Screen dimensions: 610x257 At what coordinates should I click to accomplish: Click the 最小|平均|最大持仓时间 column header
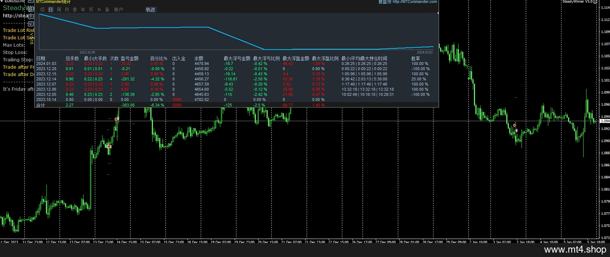pyautogui.click(x=364, y=58)
